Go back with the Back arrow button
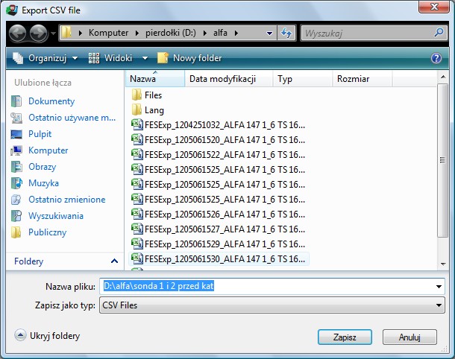 point(18,34)
